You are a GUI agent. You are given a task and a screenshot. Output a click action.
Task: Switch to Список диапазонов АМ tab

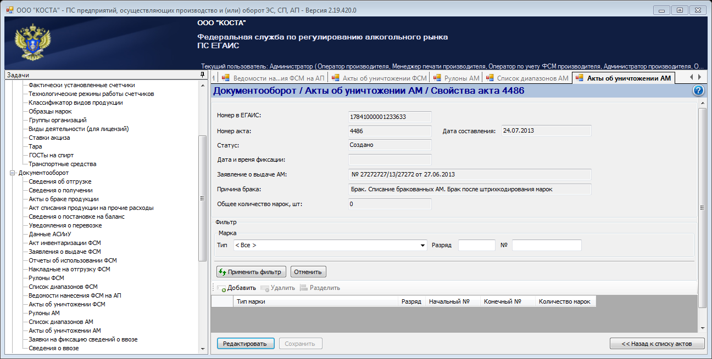(527, 78)
